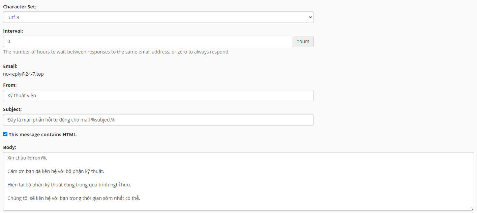Click the "Subject:" label
This screenshot has width=477, height=213.
coord(12,109)
